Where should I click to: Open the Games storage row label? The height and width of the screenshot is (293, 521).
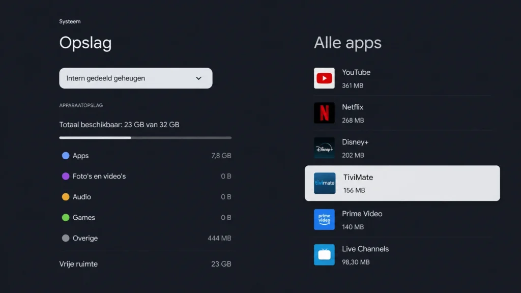coord(84,218)
